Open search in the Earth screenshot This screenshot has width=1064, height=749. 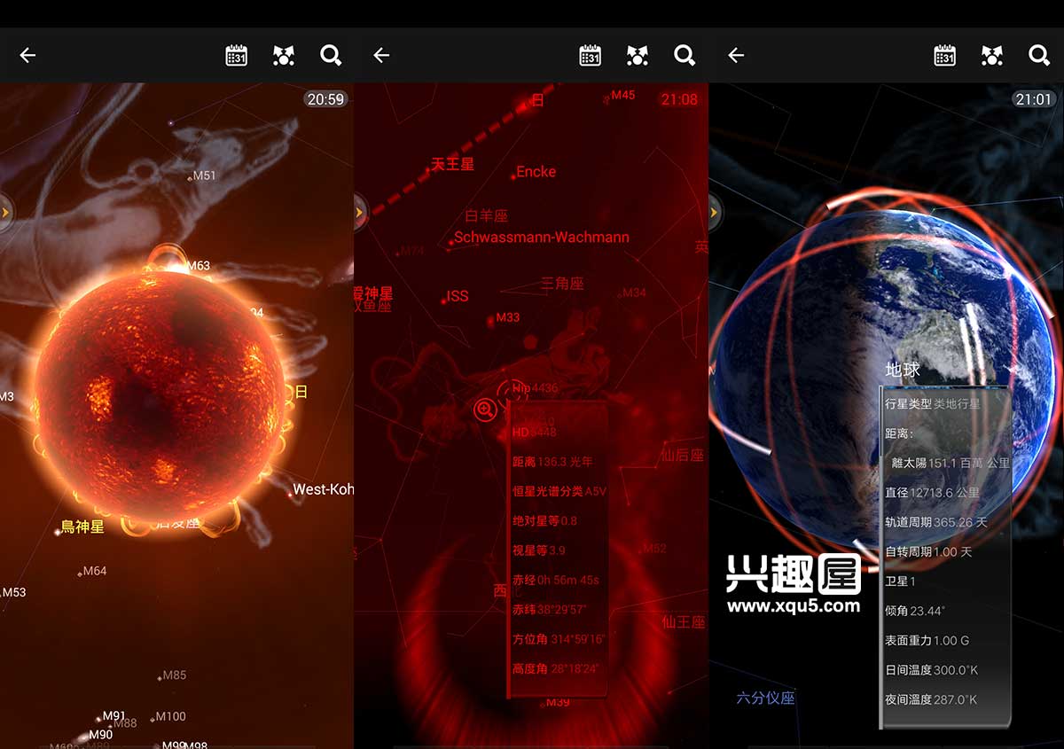1039,55
